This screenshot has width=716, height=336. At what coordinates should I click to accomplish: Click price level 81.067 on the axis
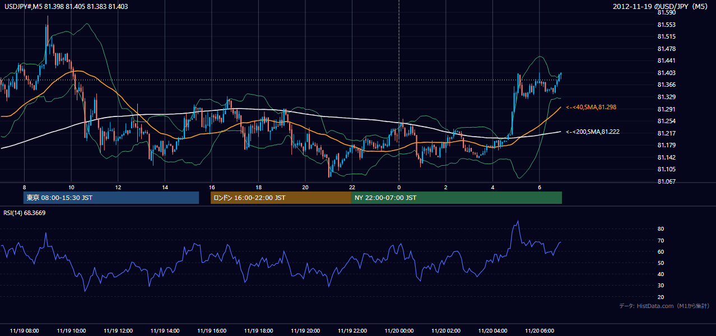[x=666, y=181]
